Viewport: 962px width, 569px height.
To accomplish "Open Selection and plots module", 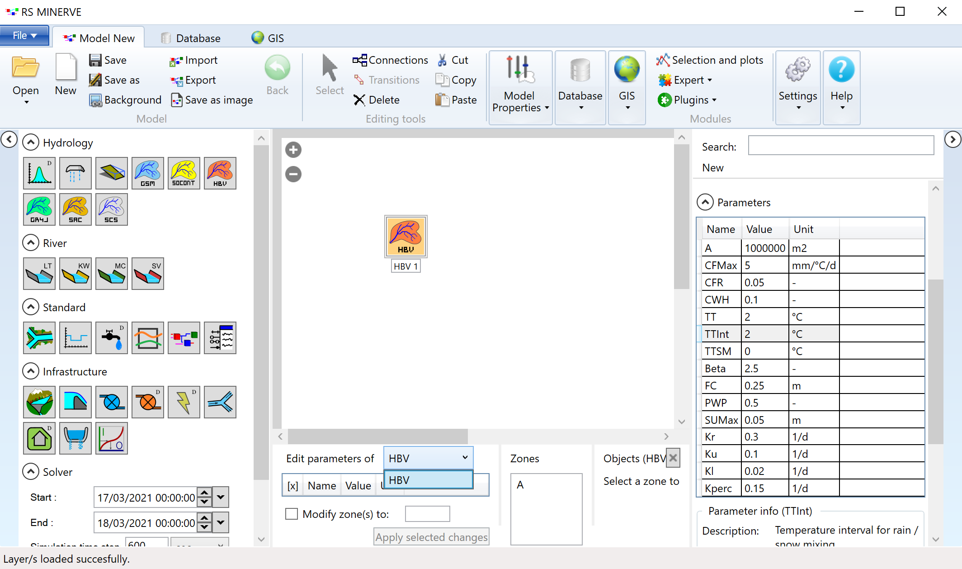I will [710, 60].
